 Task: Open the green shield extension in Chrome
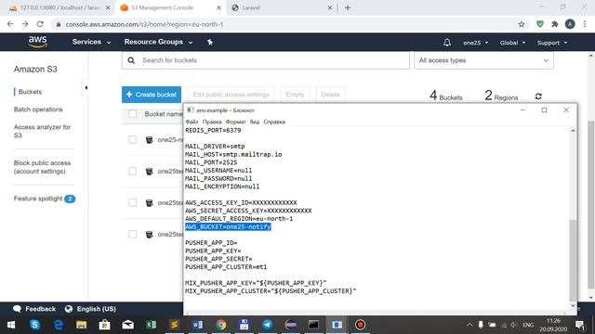(539, 24)
